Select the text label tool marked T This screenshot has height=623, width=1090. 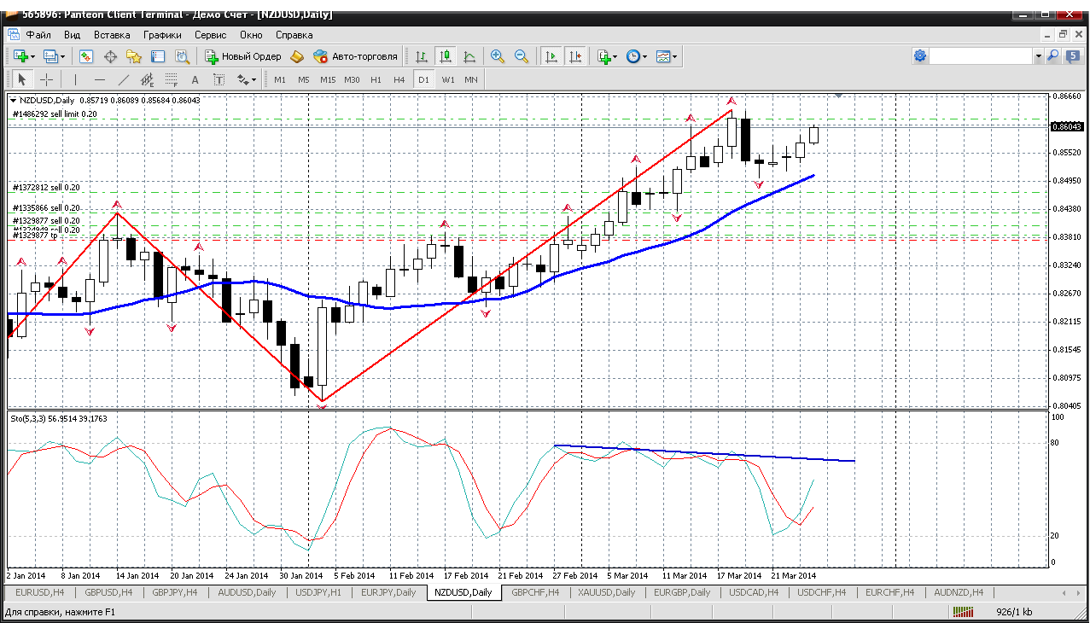[x=219, y=79]
